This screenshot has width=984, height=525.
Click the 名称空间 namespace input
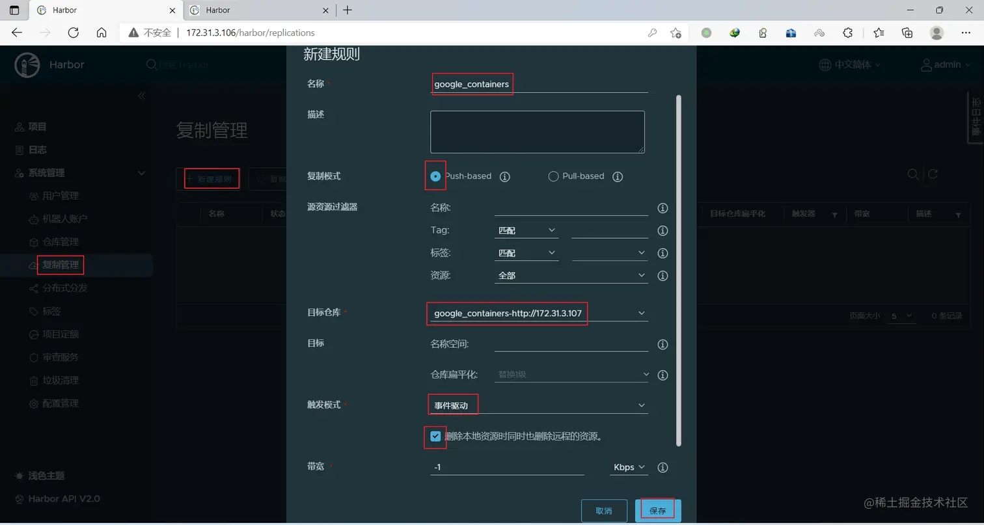(571, 344)
